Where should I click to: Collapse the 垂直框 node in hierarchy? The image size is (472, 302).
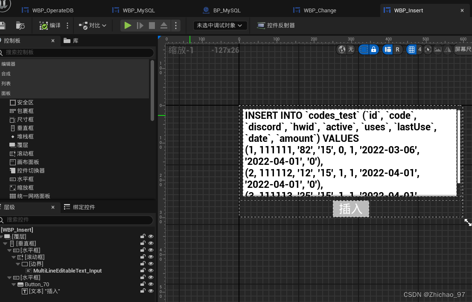pyautogui.click(x=5, y=243)
